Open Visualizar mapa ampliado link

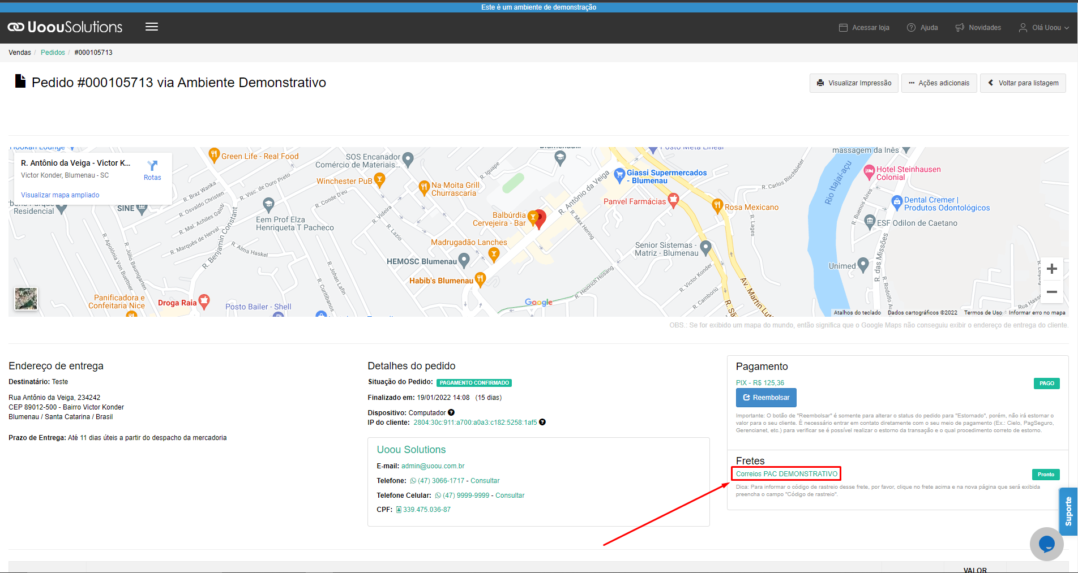pos(60,195)
